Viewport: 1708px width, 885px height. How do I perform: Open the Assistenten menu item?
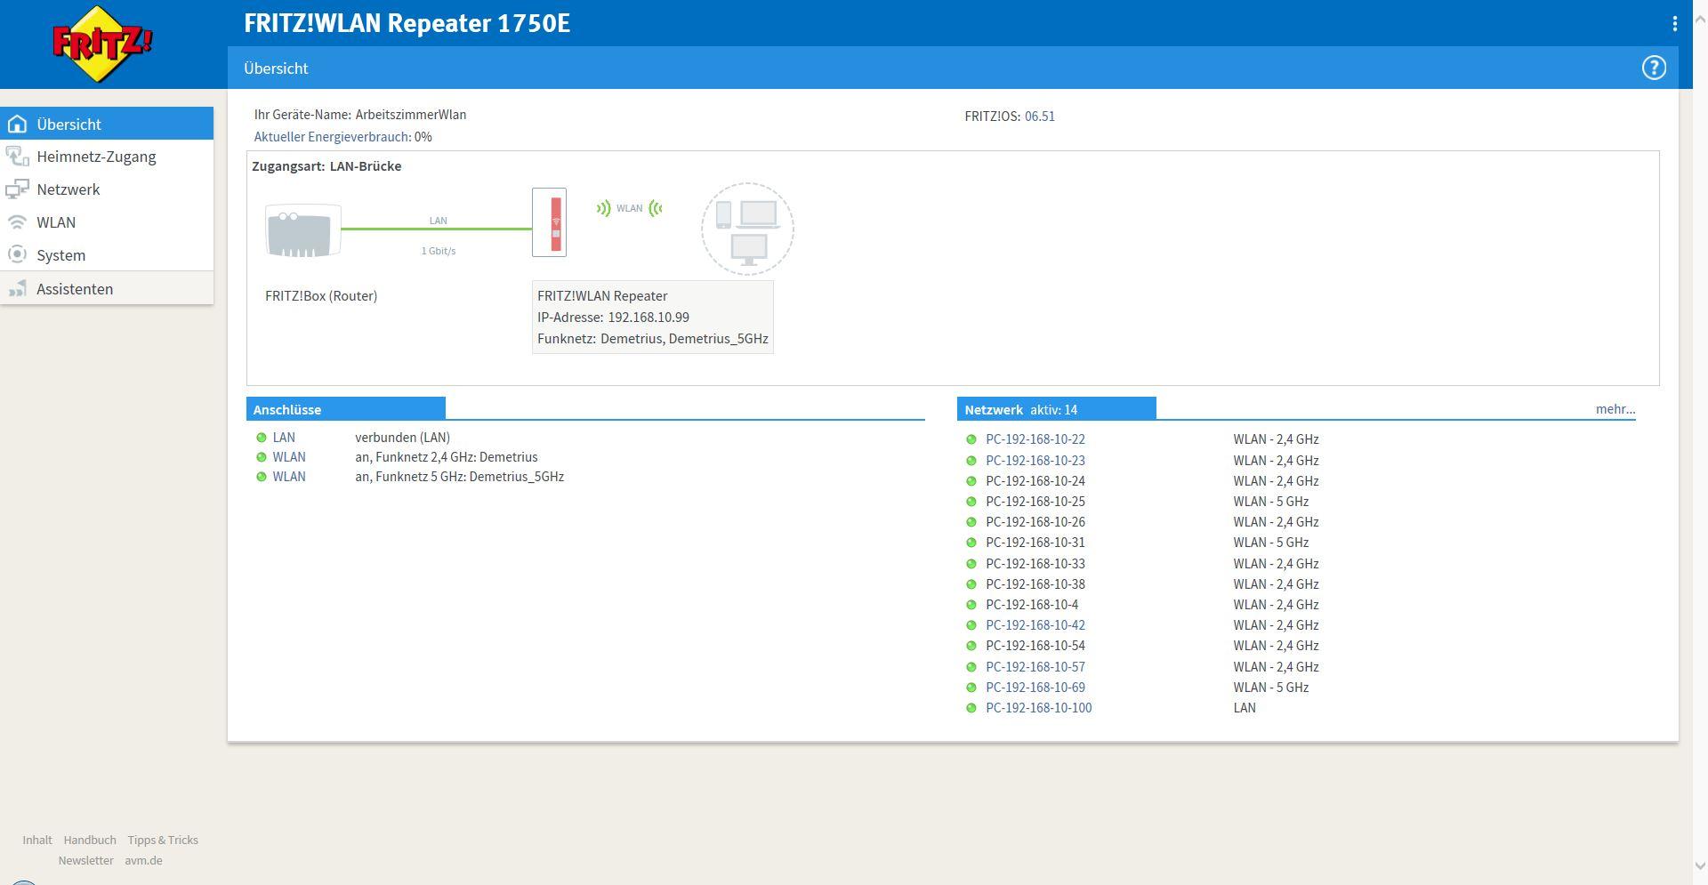point(107,289)
